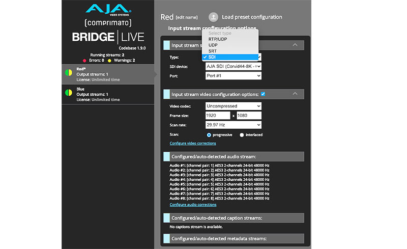
Task: Select the Blue stream in sidebar
Action: click(108, 94)
